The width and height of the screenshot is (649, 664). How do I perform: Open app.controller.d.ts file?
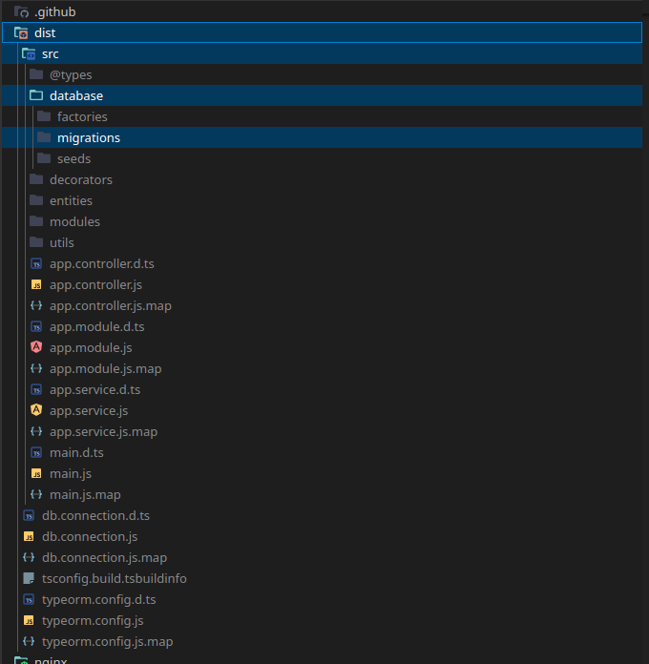[x=322, y=263]
